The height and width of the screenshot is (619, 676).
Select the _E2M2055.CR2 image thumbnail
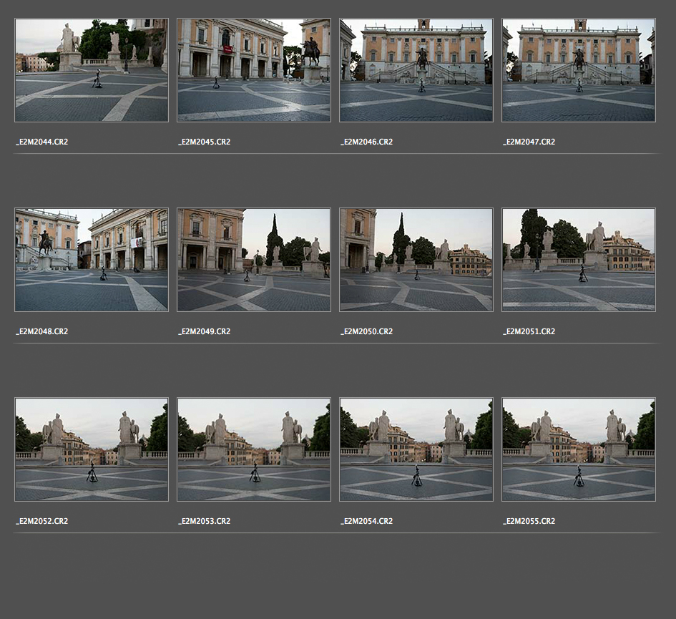(579, 449)
